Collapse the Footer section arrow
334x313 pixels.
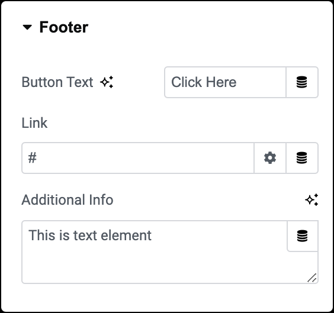[x=27, y=27]
